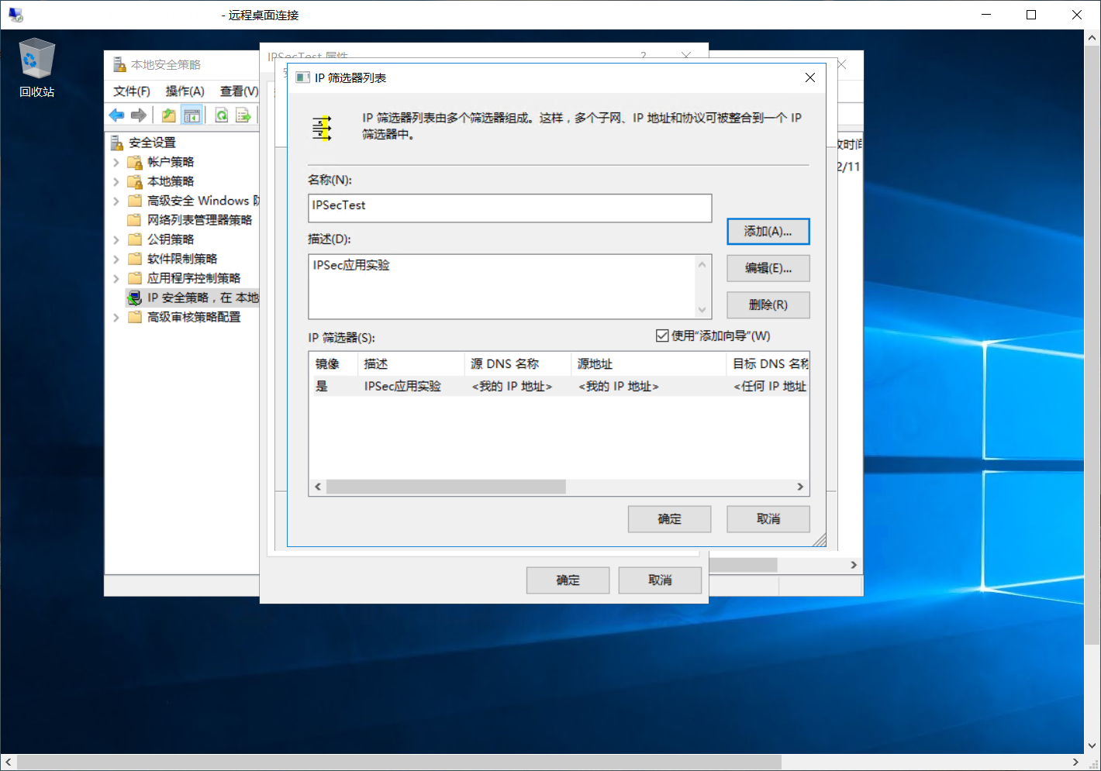Viewport: 1101px width, 771px height.
Task: Toggle the show/hide console tree toolbar icon
Action: coord(192,115)
